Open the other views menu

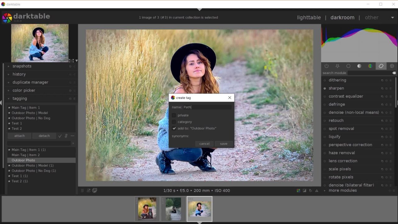click(372, 17)
